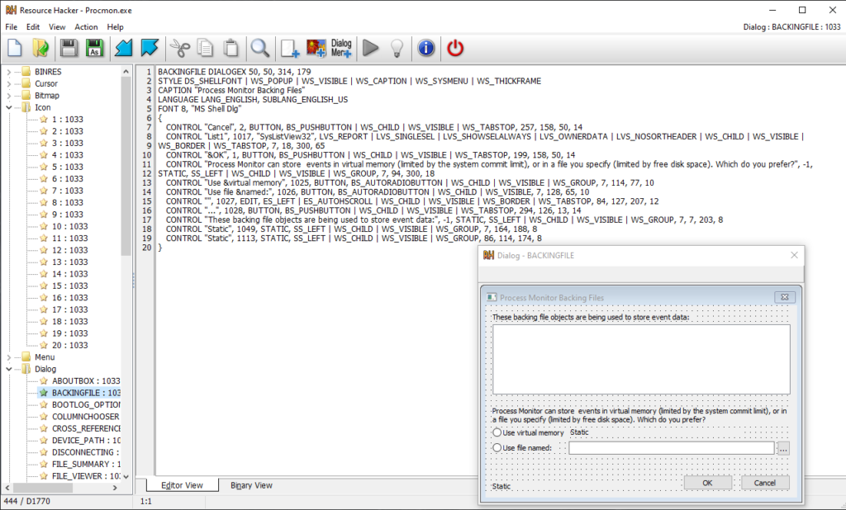Save the file with the floppy disk icon
This screenshot has width=846, height=510.
point(69,48)
